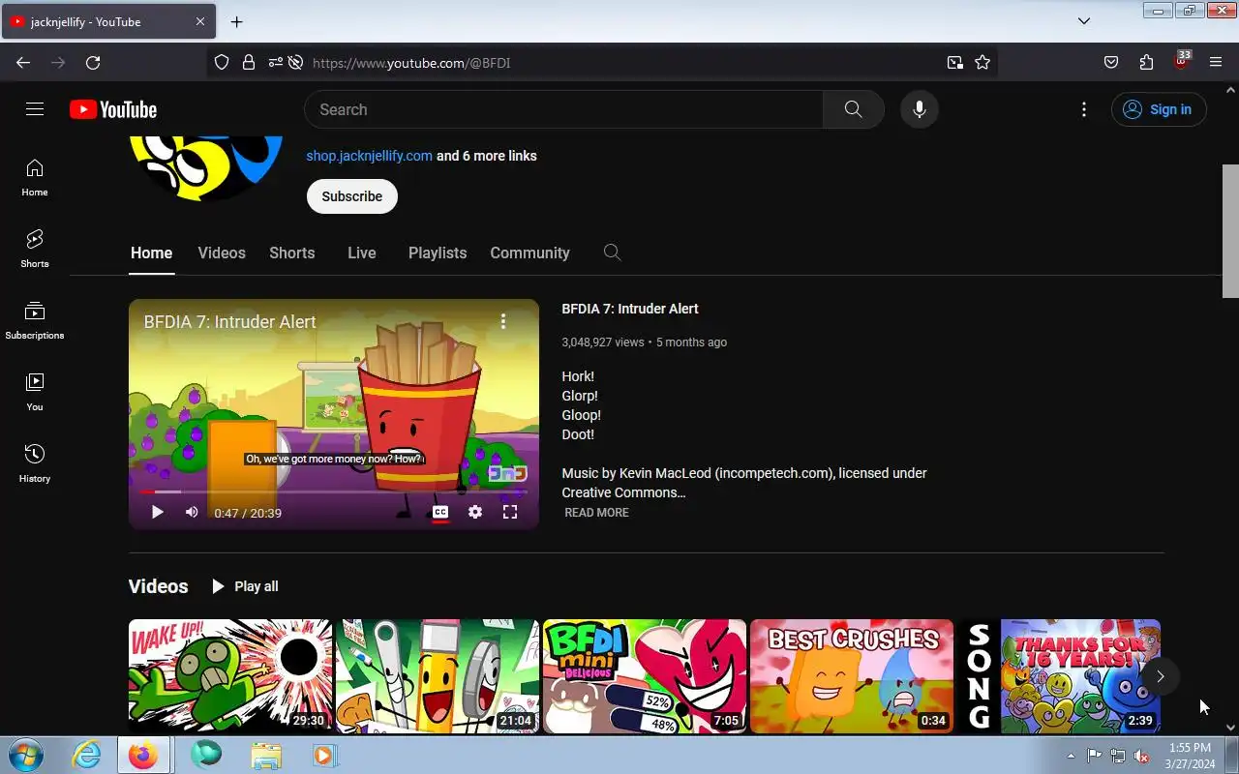The width and height of the screenshot is (1239, 774).
Task: Open player settings gear
Action: 475,512
